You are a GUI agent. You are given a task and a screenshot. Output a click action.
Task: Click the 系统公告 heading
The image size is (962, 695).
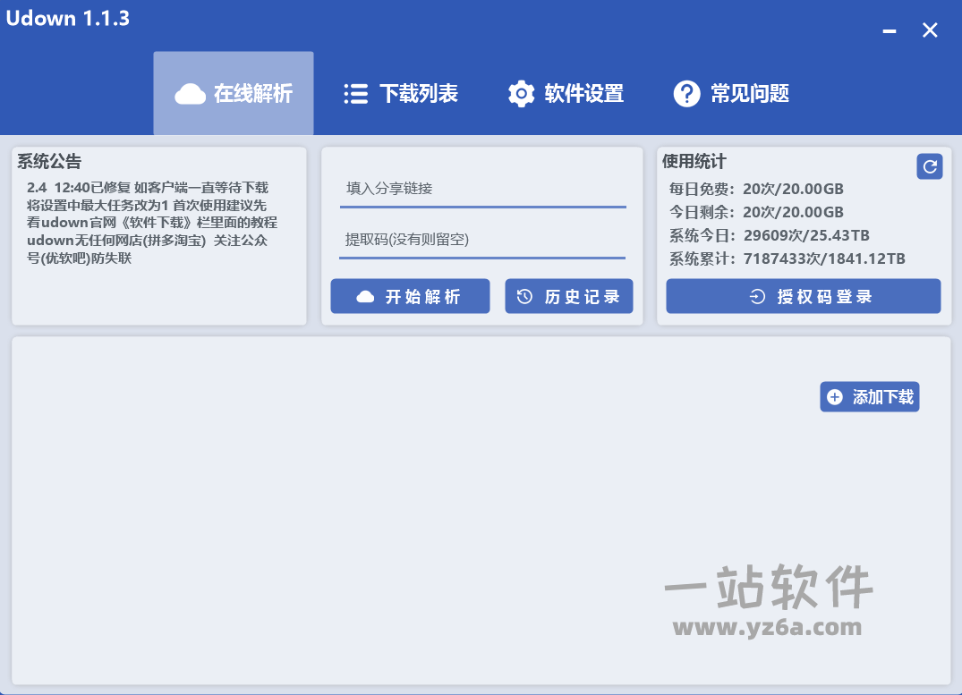pos(49,161)
